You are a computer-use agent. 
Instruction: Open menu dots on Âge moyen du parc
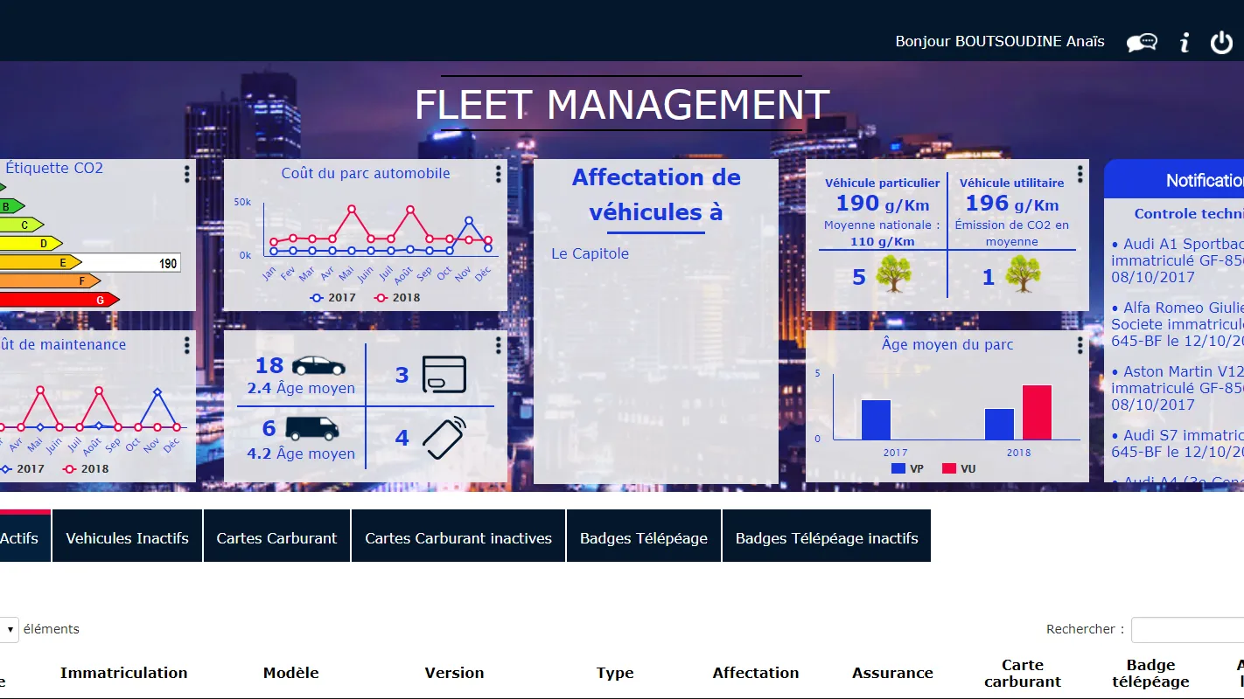1080,345
